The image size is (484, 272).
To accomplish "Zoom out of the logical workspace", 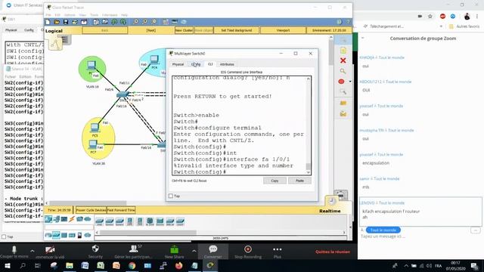I will (154, 22).
